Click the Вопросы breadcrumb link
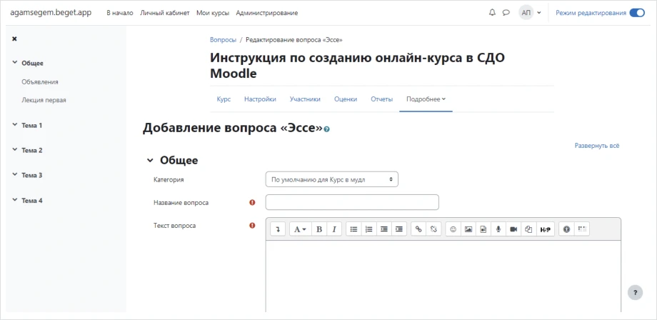657x320 pixels. click(x=223, y=40)
